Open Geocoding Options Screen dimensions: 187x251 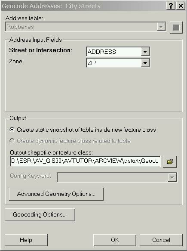coord(40,215)
